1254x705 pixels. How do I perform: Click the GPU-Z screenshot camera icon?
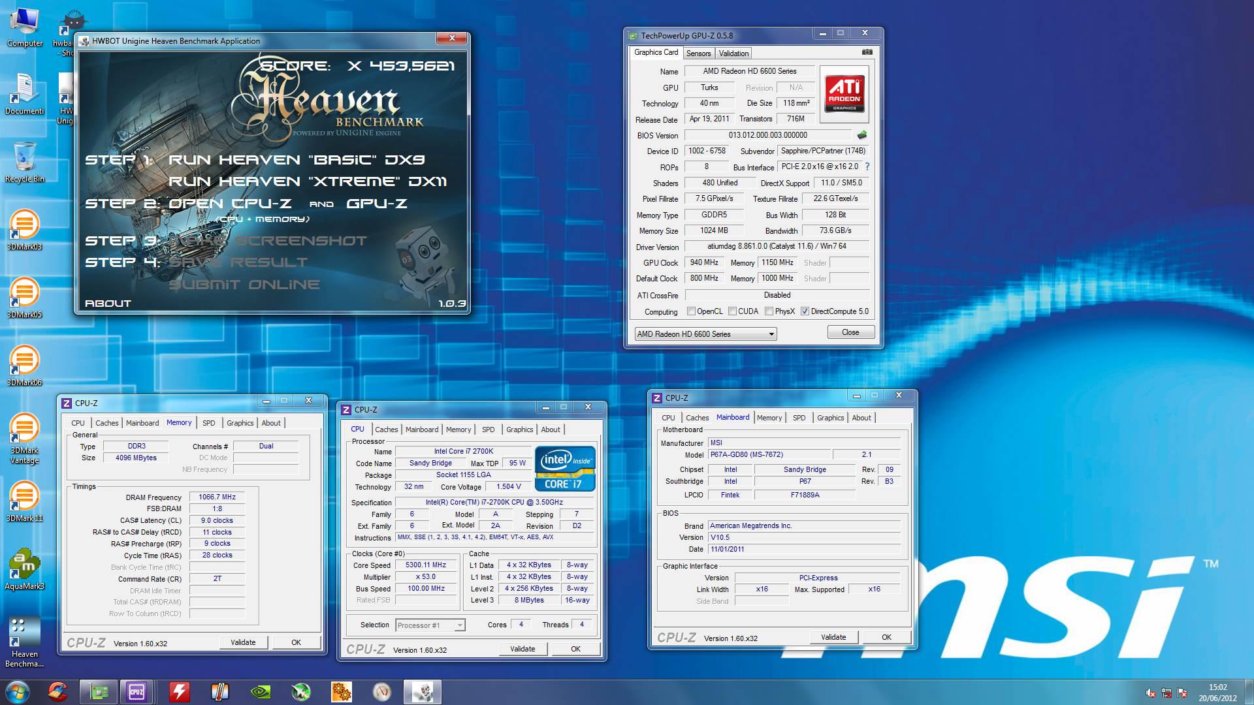(867, 52)
